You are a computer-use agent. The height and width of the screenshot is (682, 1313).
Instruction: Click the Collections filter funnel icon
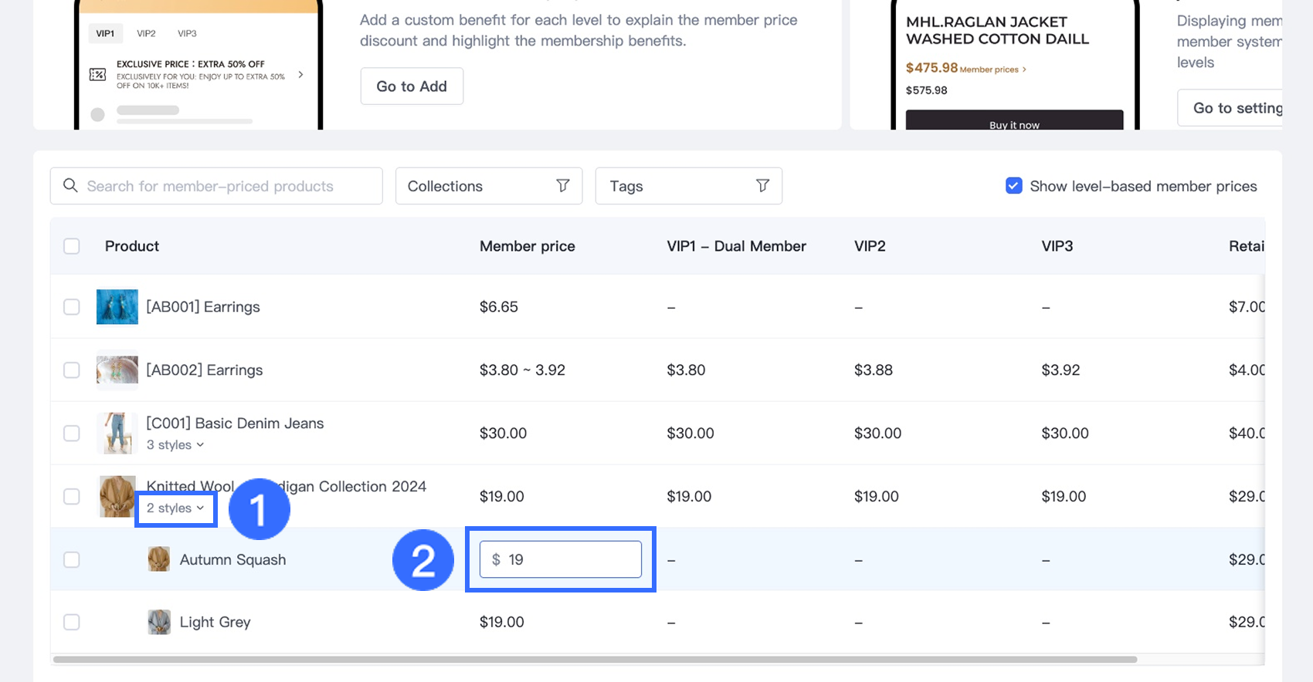click(563, 186)
